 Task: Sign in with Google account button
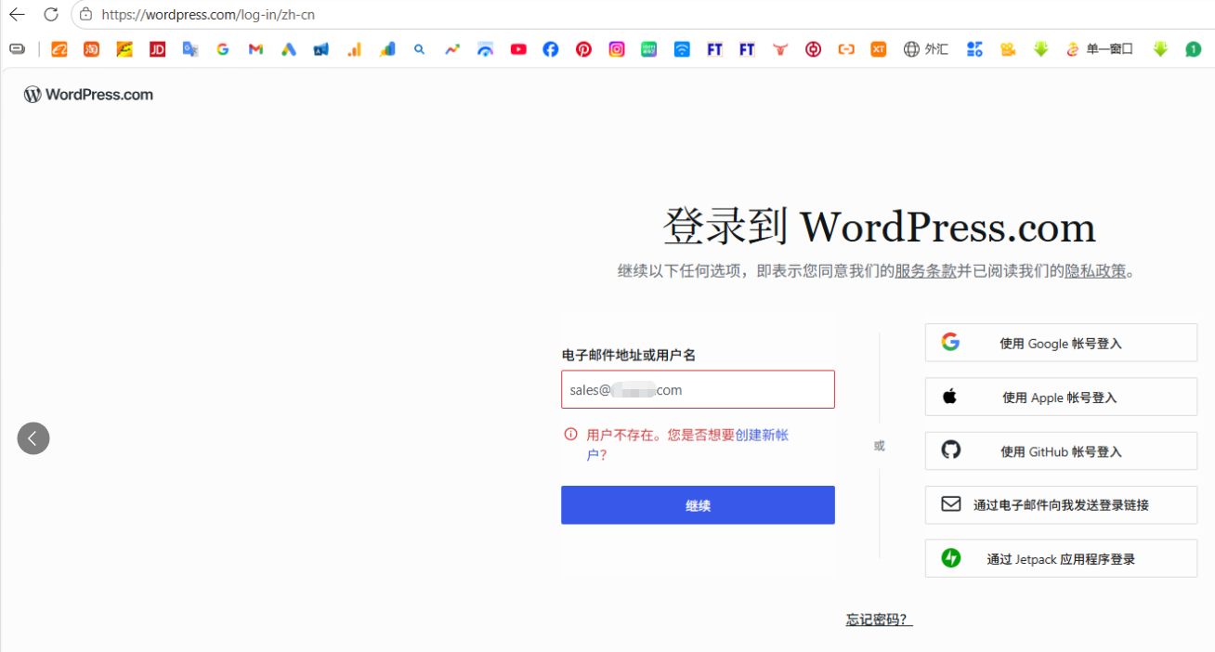tap(1061, 343)
